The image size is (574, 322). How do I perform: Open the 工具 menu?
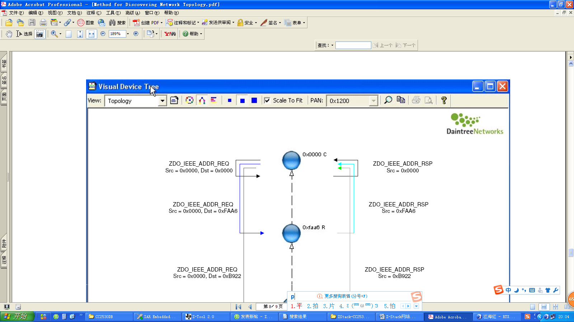click(113, 13)
